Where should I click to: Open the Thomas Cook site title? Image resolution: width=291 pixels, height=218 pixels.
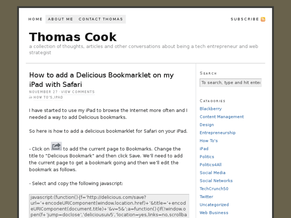click(x=73, y=37)
